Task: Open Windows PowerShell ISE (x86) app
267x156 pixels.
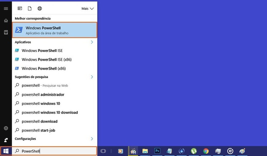Action: coord(55,59)
